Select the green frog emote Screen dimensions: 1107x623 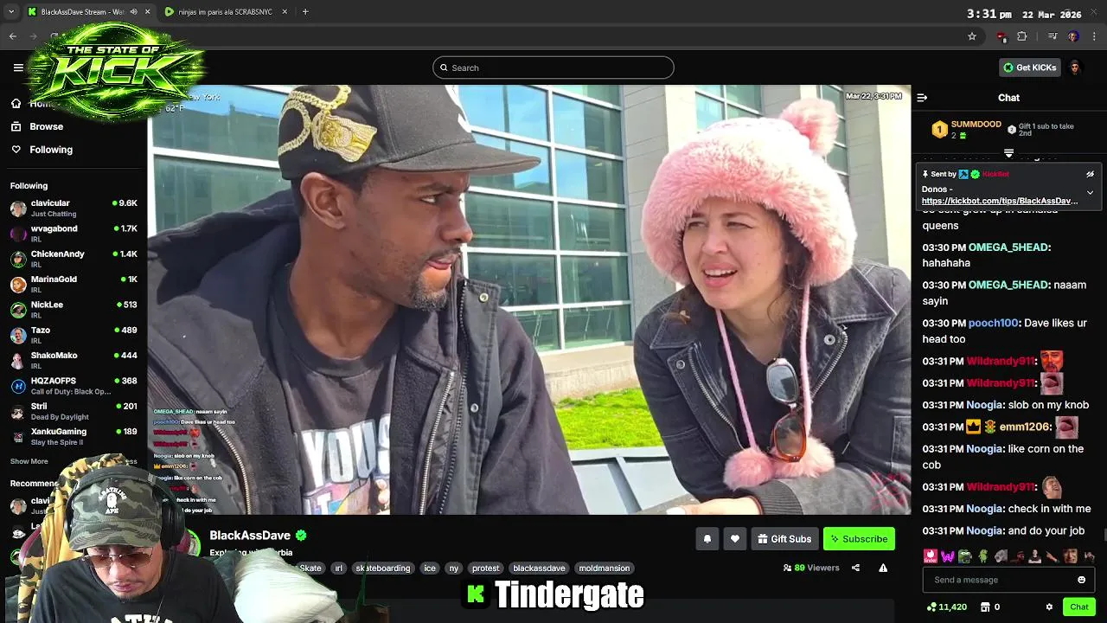(x=965, y=556)
